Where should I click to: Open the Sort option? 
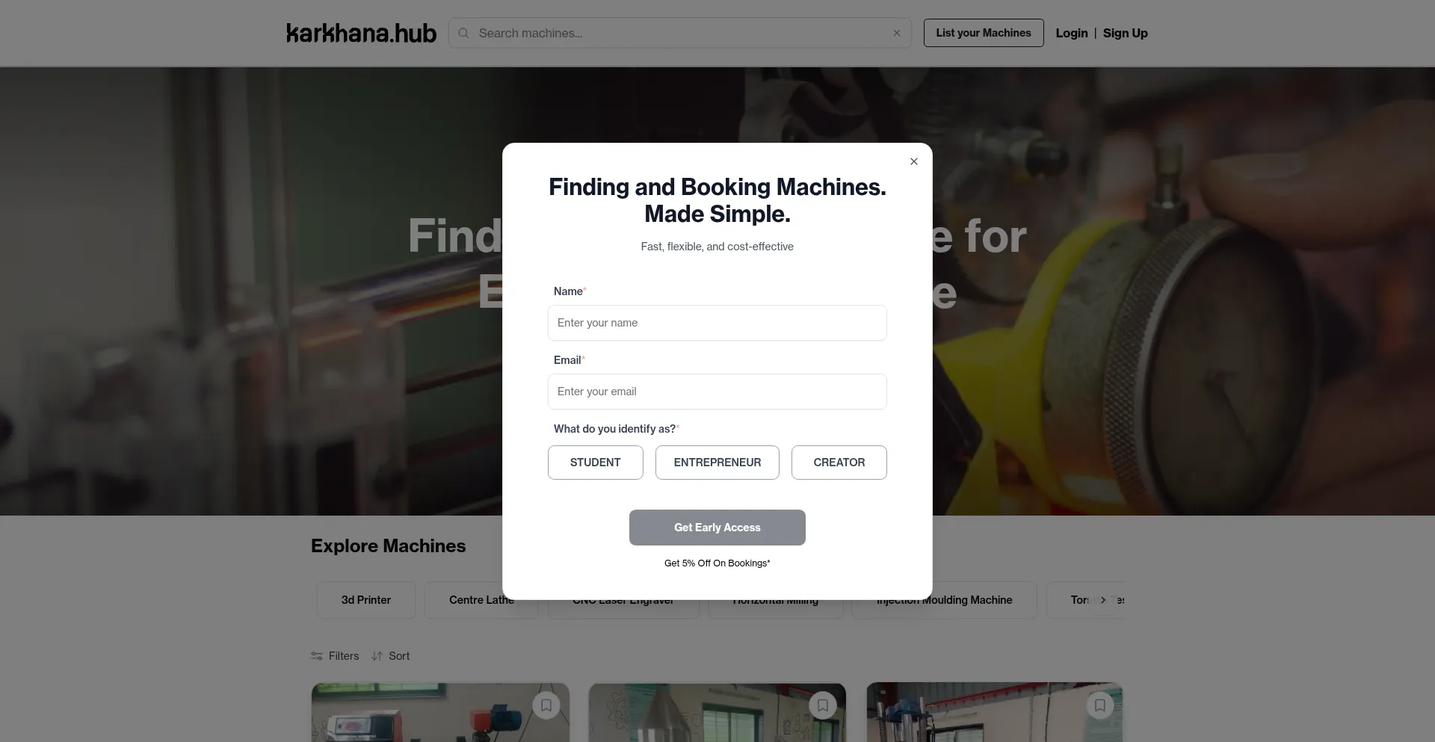390,656
